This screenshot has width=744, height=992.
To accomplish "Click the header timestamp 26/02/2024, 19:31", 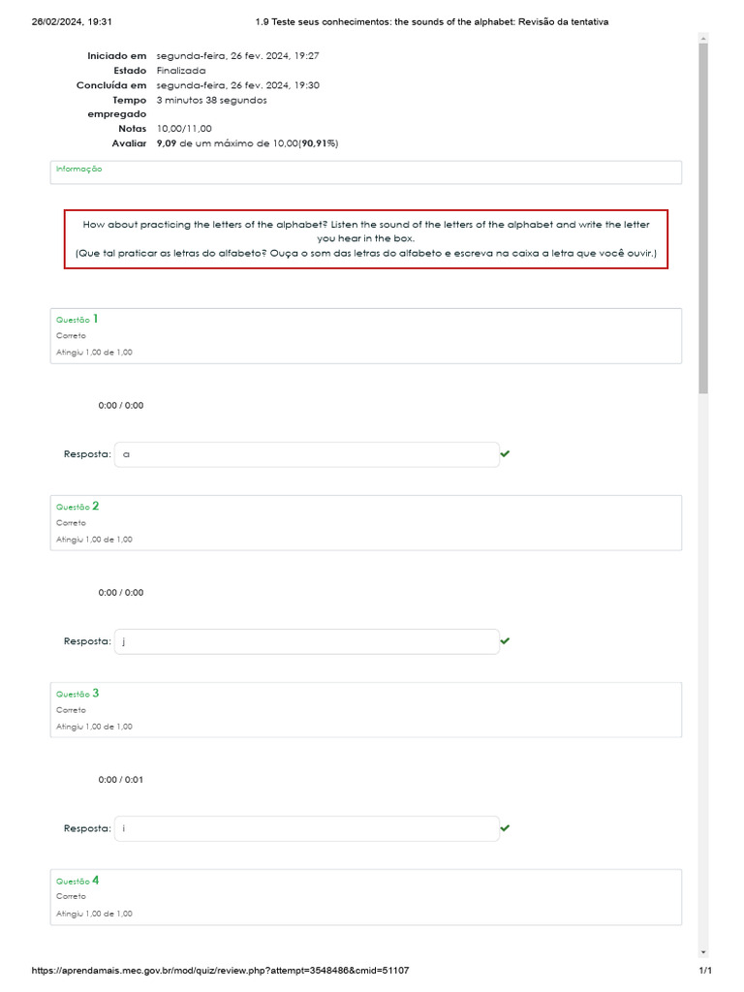I will click(72, 21).
